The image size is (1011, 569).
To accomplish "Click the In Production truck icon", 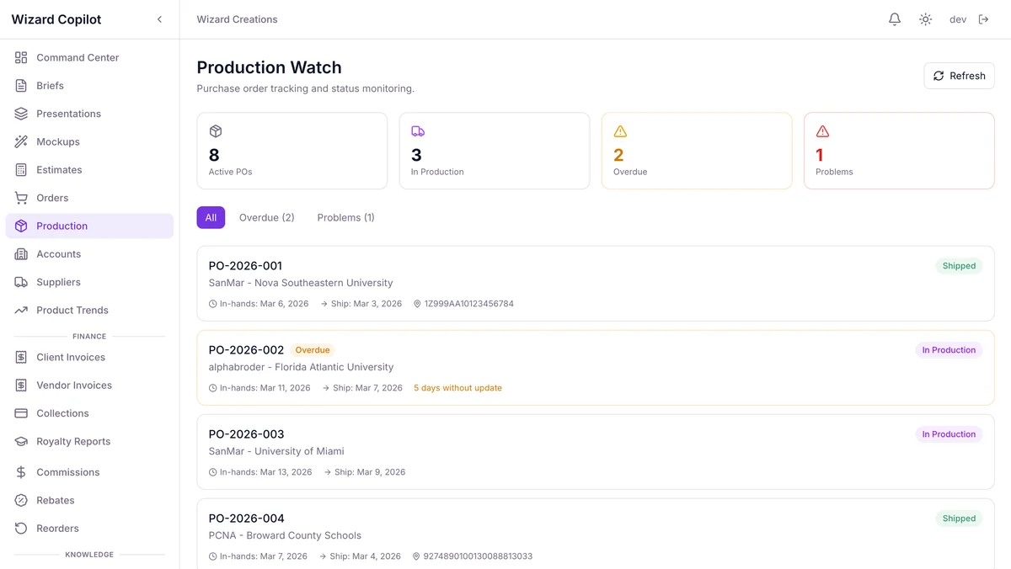I will pos(418,131).
